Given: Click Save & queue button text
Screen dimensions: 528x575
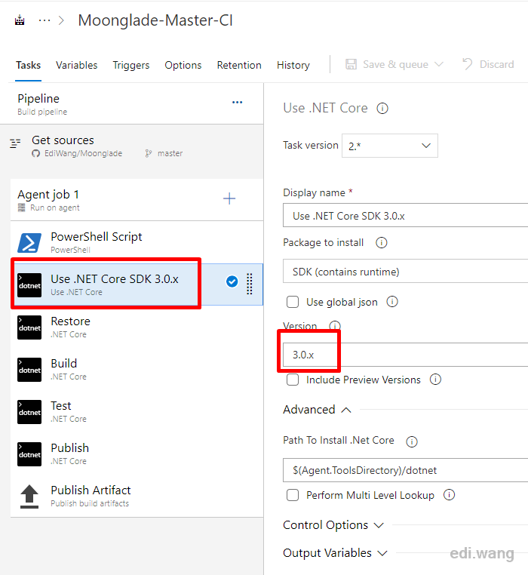Looking at the screenshot, I should point(395,65).
